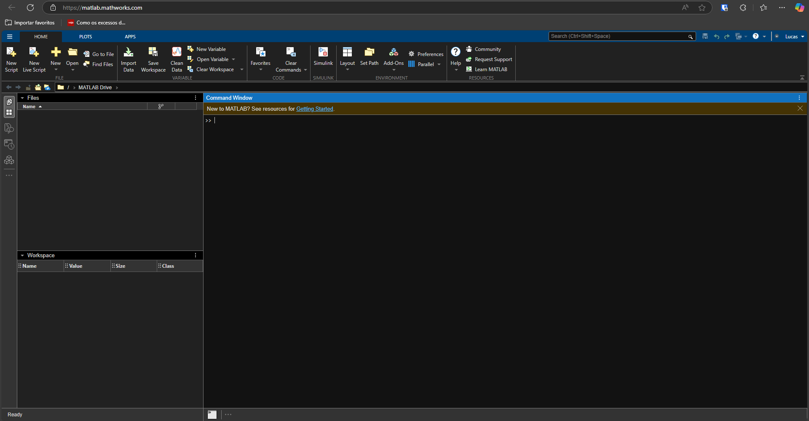This screenshot has height=421, width=809.
Task: Go up one folder level
Action: [28, 88]
